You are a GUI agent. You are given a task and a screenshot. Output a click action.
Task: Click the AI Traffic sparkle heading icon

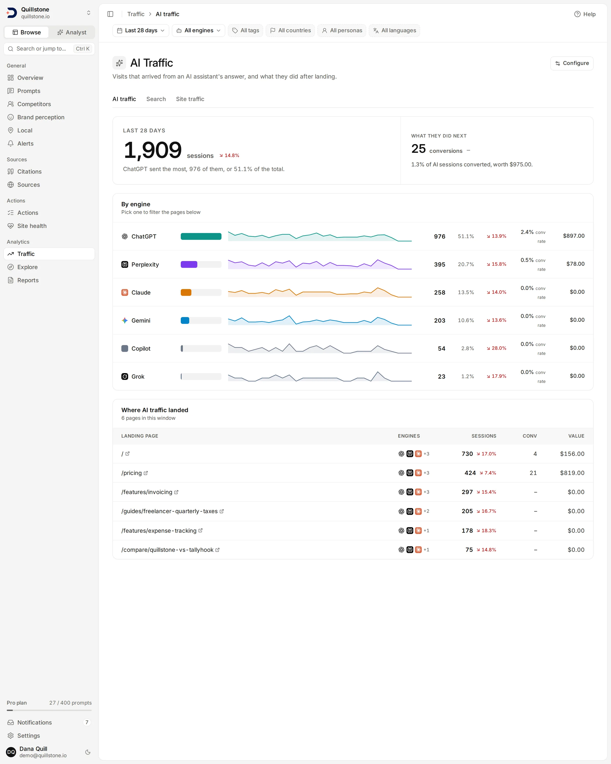click(x=119, y=63)
